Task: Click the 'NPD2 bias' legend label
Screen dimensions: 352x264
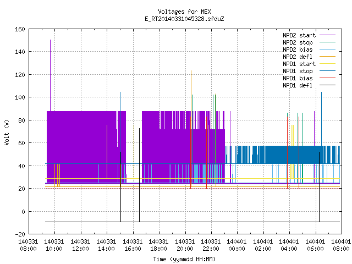Action: coord(298,50)
